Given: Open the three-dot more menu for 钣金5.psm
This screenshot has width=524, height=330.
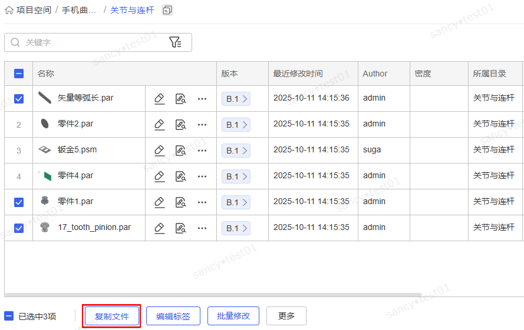Looking at the screenshot, I should pos(202,151).
